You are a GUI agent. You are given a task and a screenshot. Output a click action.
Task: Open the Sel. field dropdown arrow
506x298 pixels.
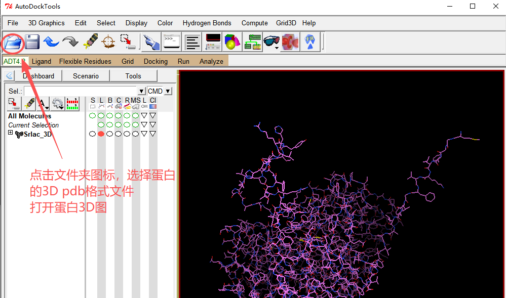coord(142,91)
